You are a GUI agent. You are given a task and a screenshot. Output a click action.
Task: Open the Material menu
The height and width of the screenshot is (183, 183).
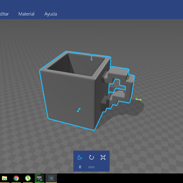pos(26,14)
